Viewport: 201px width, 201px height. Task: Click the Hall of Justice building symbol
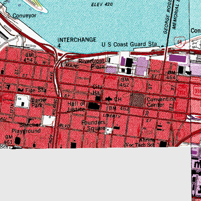pos(94,106)
